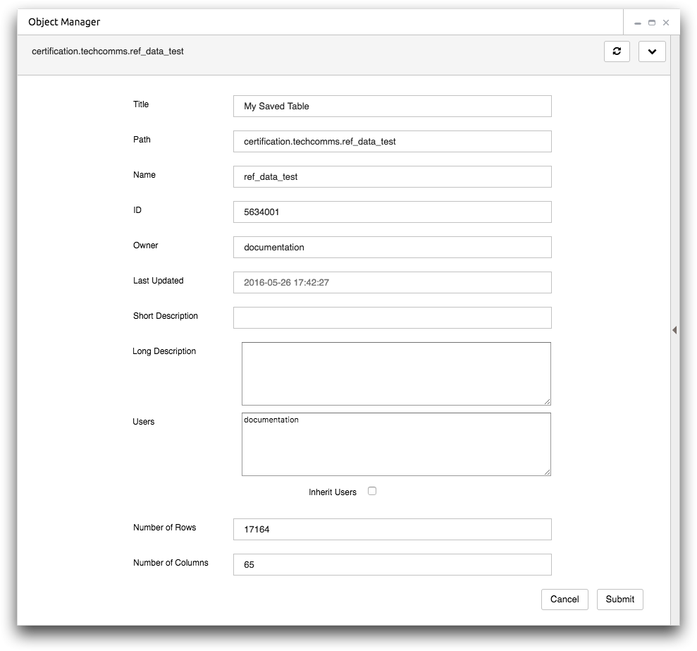Select the Number of Rows field
This screenshot has width=697, height=651.
pos(392,530)
